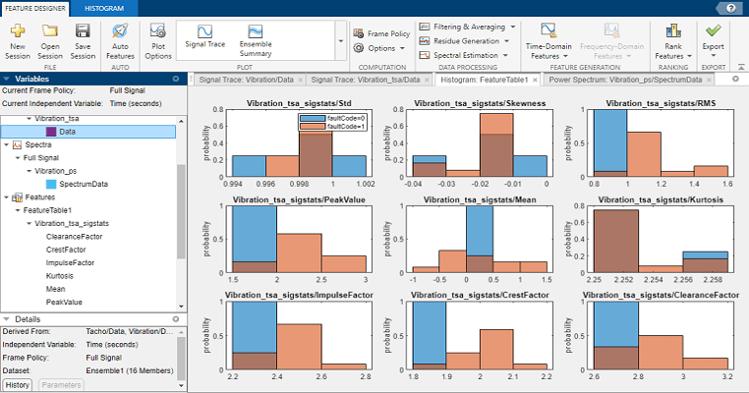Select Kurtosis feature in tree

[x=60, y=276]
